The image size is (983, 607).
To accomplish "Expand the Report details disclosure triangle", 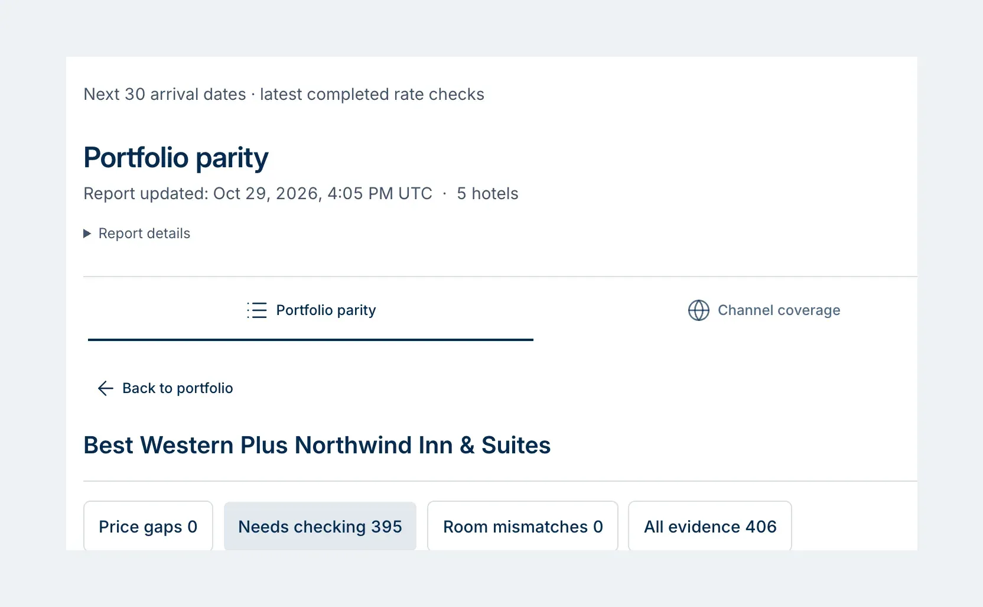I will 87,233.
